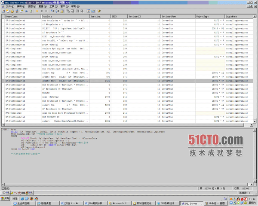
Task: Click the Open Trace File folder icon
Action: [x=12, y=11]
